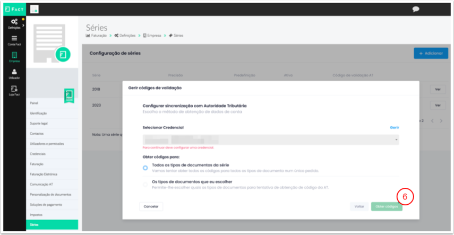Open Impostos menu item
454x235 pixels.
pyautogui.click(x=36, y=215)
